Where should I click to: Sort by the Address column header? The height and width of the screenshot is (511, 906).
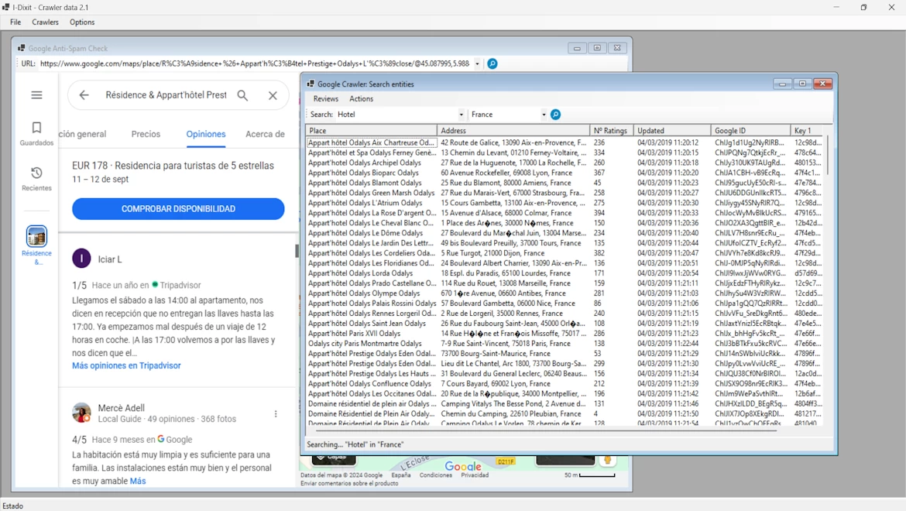tap(513, 131)
